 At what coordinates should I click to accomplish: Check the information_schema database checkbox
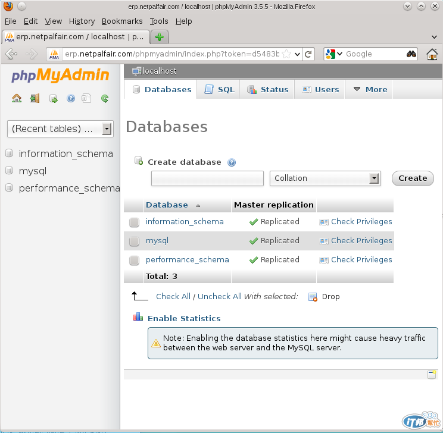tap(134, 222)
